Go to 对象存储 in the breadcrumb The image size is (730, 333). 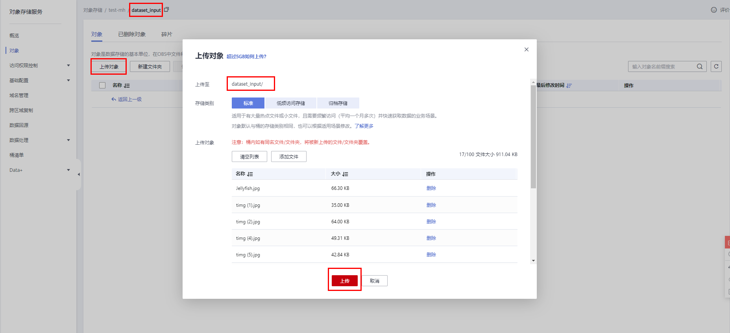93,10
